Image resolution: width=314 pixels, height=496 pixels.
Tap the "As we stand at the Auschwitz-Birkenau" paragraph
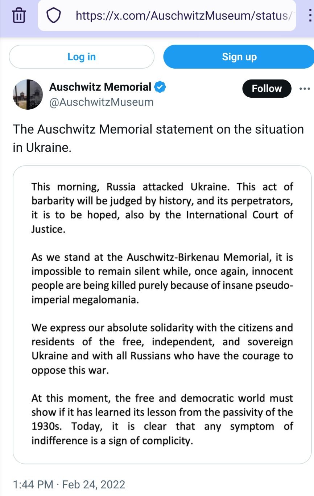click(162, 279)
